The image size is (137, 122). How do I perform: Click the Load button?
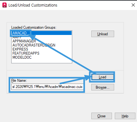coord(103,77)
